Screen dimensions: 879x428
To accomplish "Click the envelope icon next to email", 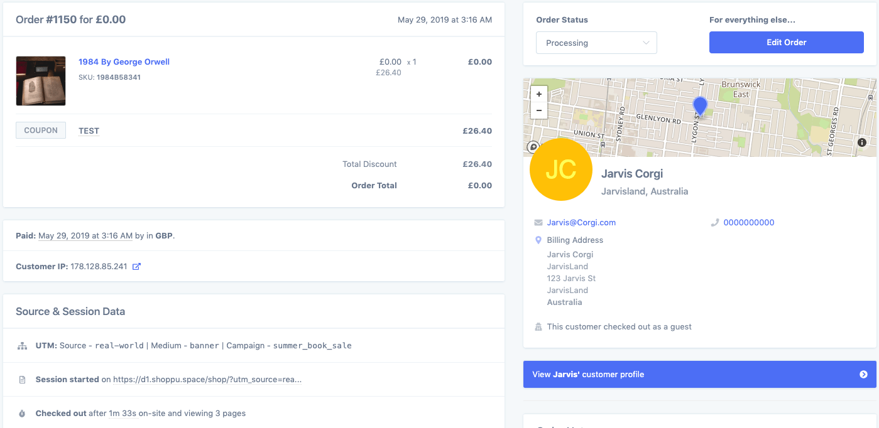I will (x=538, y=223).
